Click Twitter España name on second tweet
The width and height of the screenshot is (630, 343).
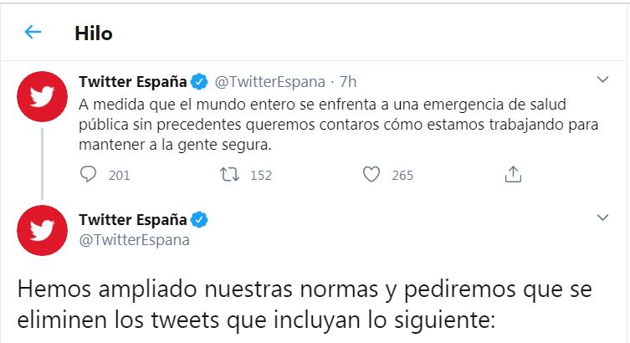click(x=133, y=220)
